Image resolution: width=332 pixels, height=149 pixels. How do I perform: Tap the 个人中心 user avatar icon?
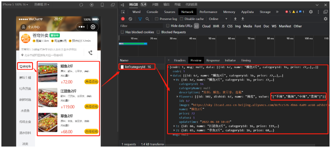[x=23, y=27]
